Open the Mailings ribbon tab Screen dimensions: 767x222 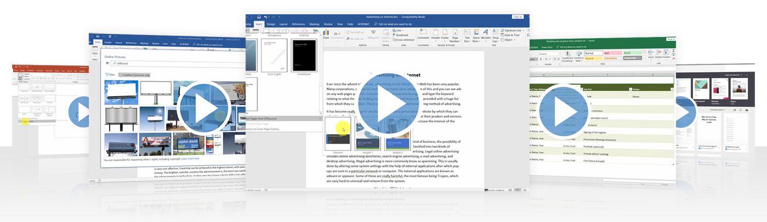(x=314, y=25)
